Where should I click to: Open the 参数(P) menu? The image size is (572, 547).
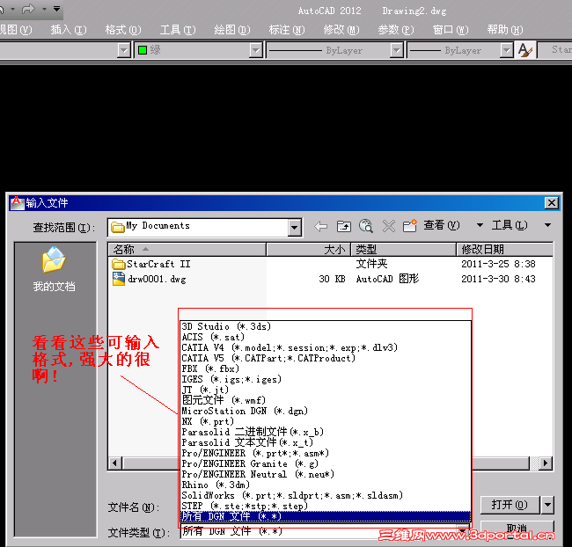[396, 30]
